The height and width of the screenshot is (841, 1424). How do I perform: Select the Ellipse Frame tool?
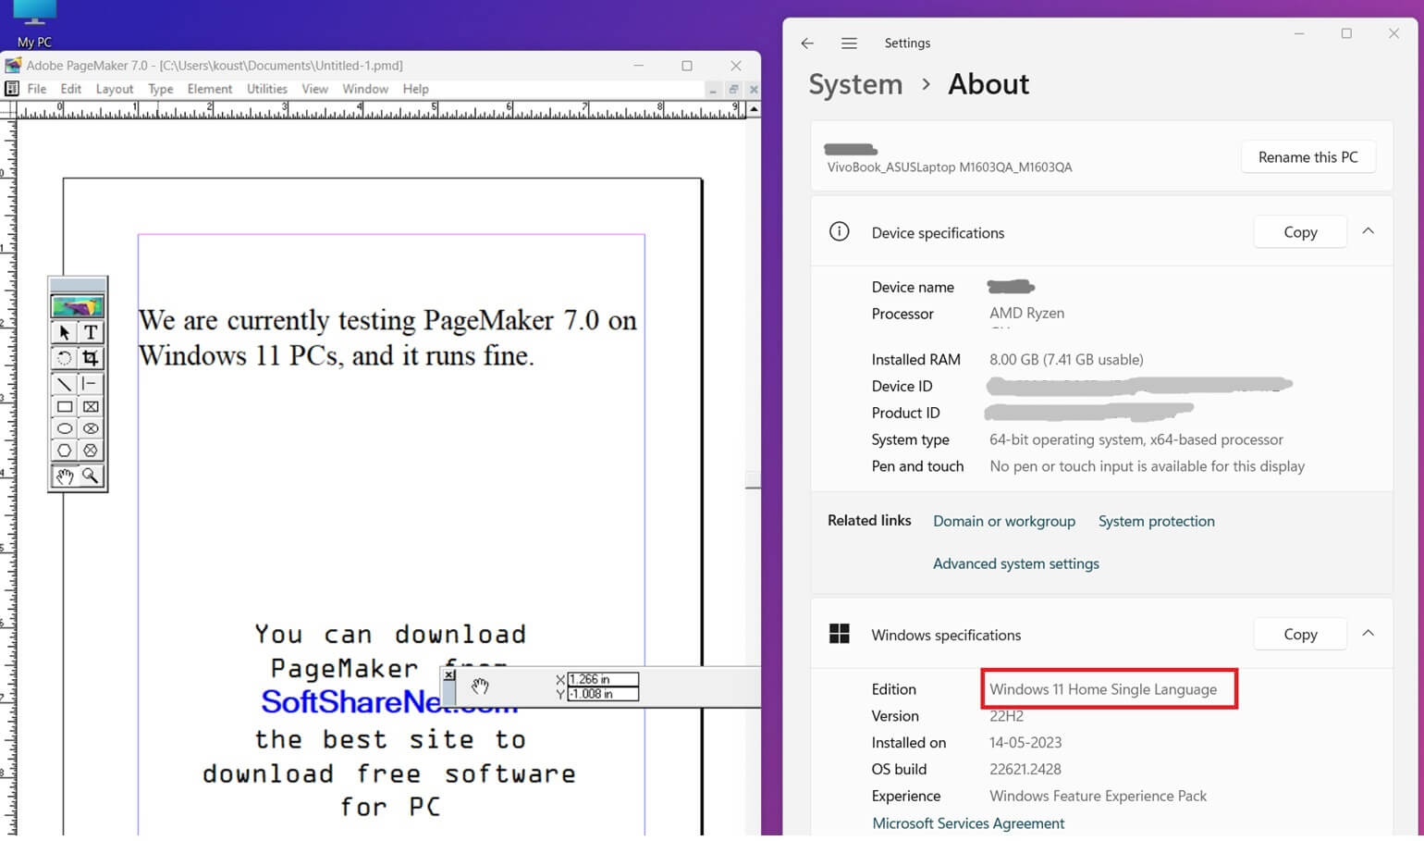coord(91,428)
